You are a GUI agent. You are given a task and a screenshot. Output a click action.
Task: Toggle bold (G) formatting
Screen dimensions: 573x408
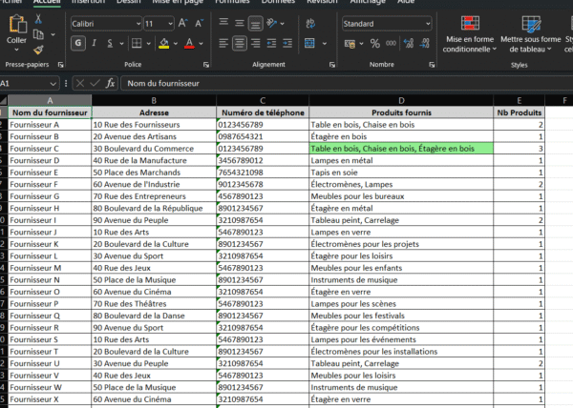pos(78,43)
